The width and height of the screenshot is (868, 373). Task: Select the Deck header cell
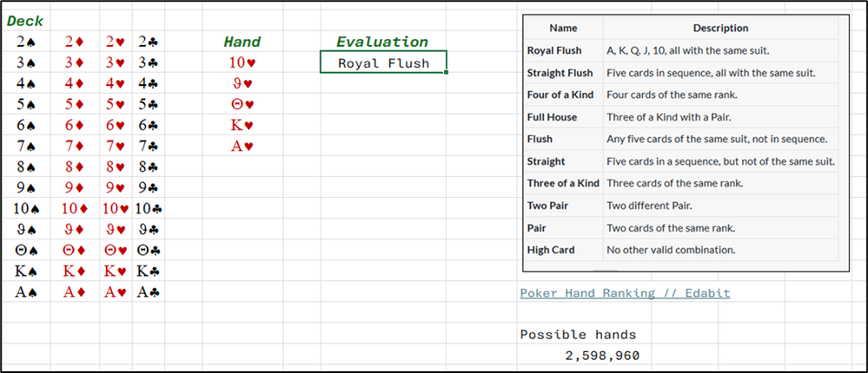click(25, 22)
